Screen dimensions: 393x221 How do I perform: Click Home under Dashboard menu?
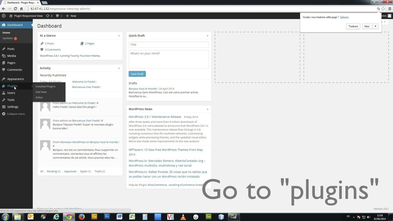tap(6, 33)
